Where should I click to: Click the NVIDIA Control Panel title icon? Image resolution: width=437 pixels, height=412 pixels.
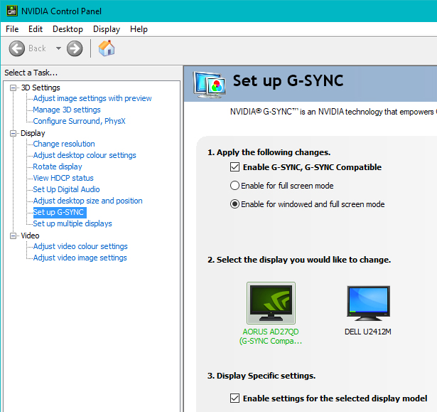coord(12,11)
